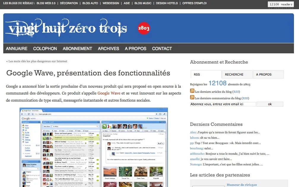Open DESIGN HOTELS network link
The width and height of the screenshot is (299, 187).
167,3
